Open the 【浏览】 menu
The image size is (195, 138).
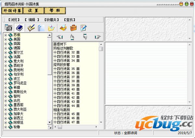point(13,20)
